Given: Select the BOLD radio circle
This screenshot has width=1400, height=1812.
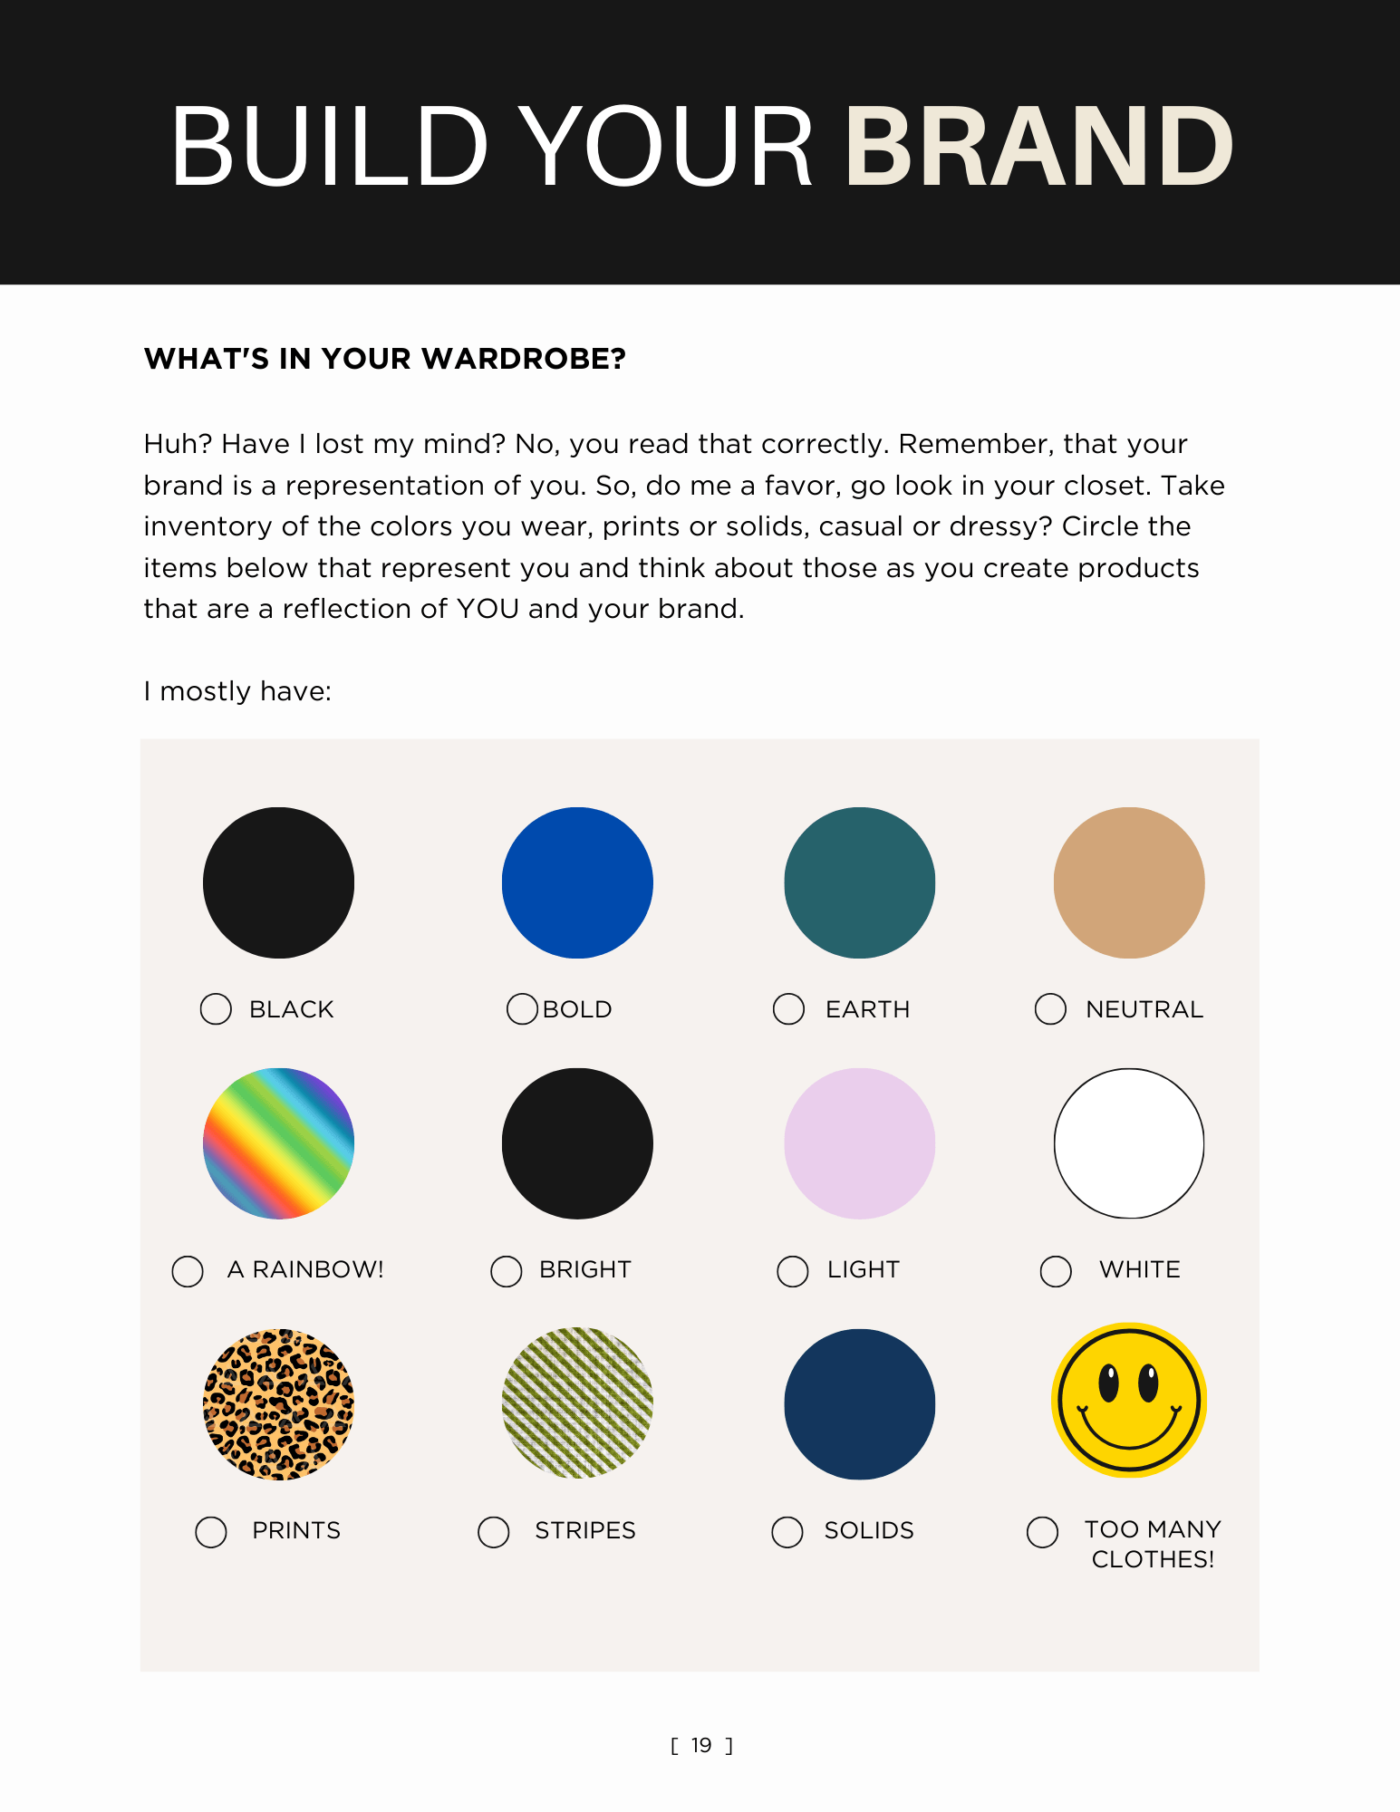Looking at the screenshot, I should pyautogui.click(x=522, y=1009).
